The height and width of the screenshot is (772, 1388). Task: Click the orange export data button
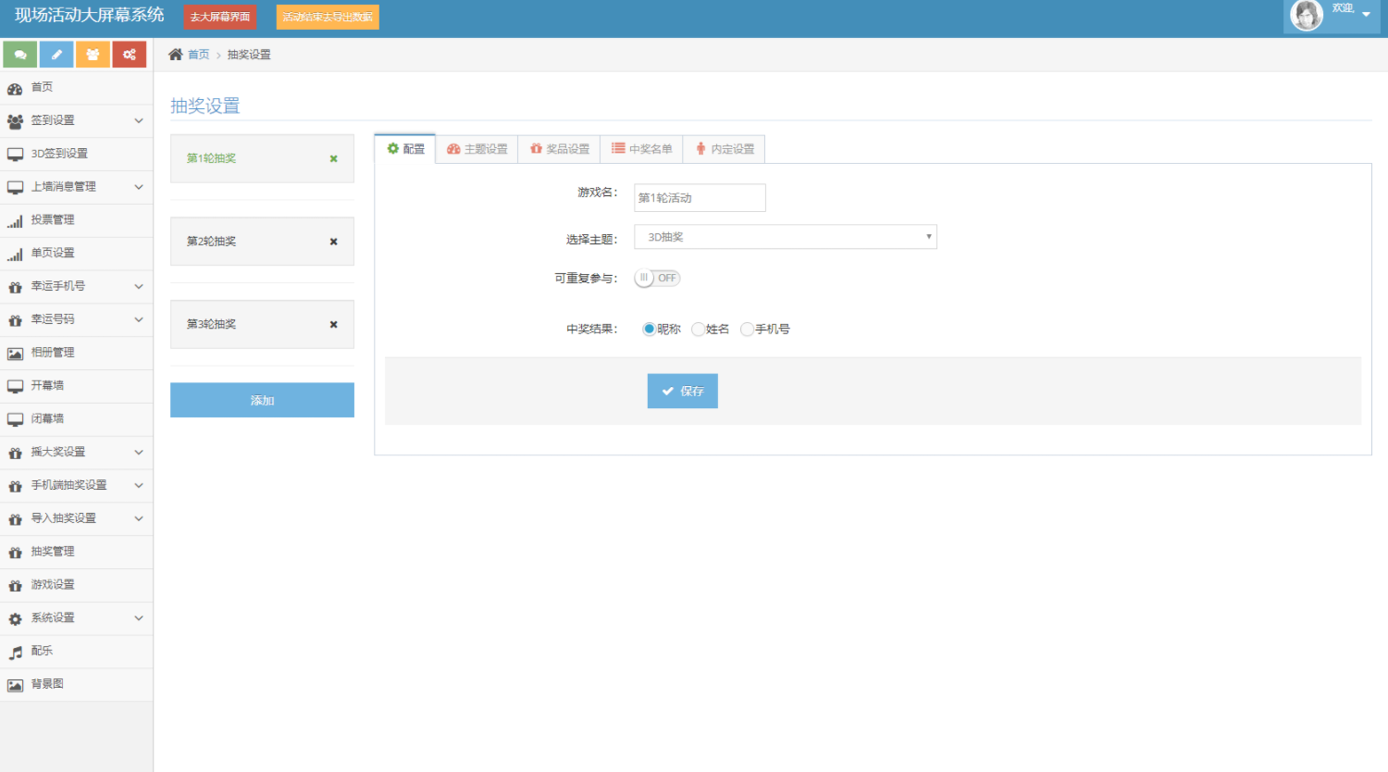[x=328, y=17]
